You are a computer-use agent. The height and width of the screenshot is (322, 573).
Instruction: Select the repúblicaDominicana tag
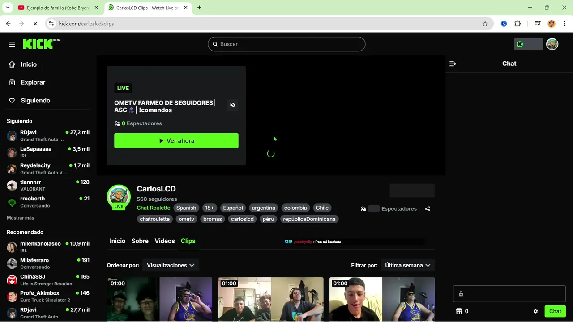[x=309, y=219]
